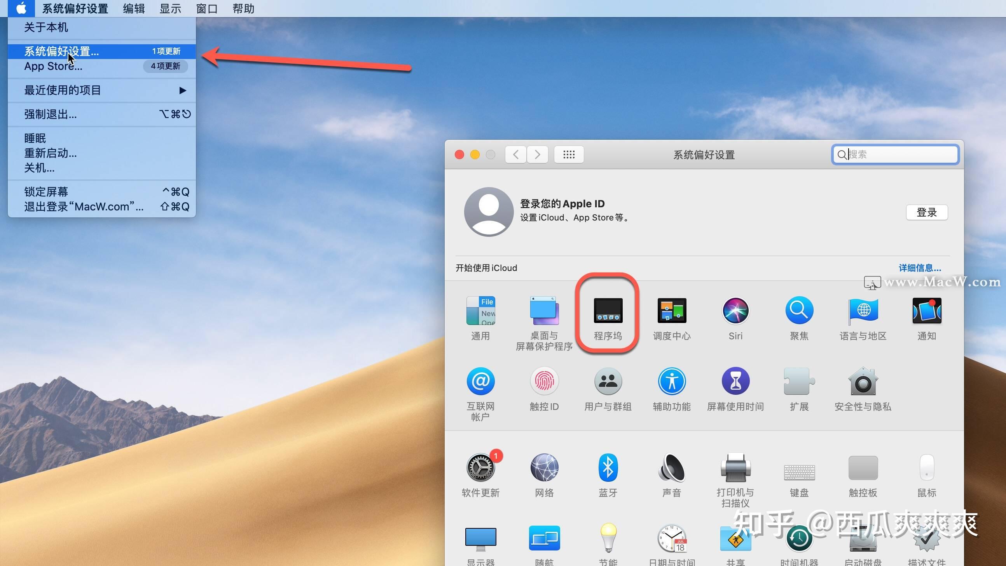This screenshot has height=566, width=1006.
Task: Open 日期与时间 preferences
Action: pos(672,538)
